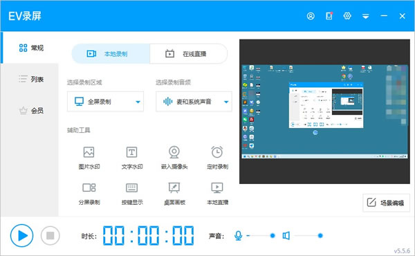Viewport: 415px width, 256px height.
Task: Enable the 按键显示 keystroke display tool
Action: point(132,194)
